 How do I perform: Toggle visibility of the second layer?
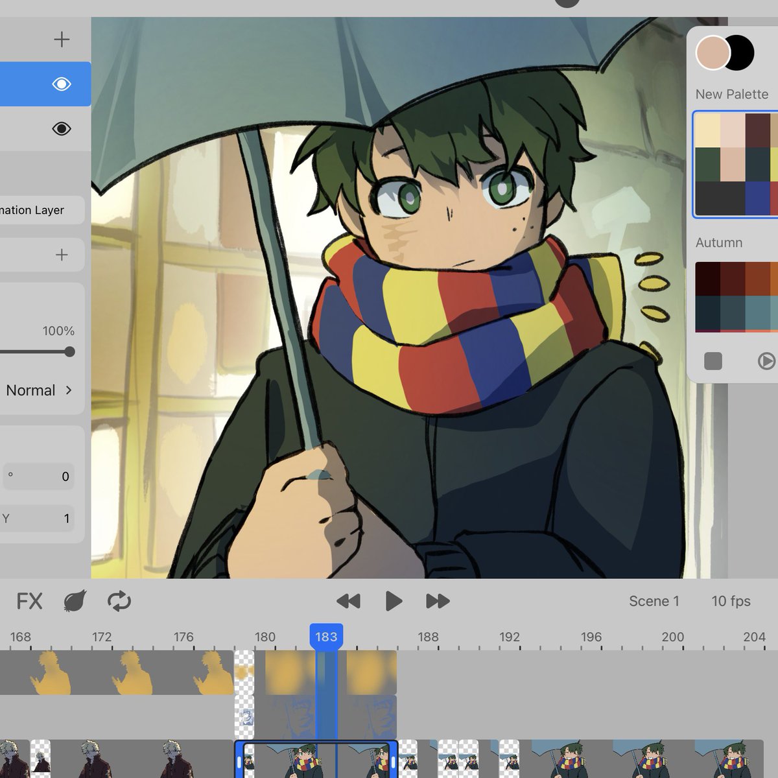(x=62, y=128)
